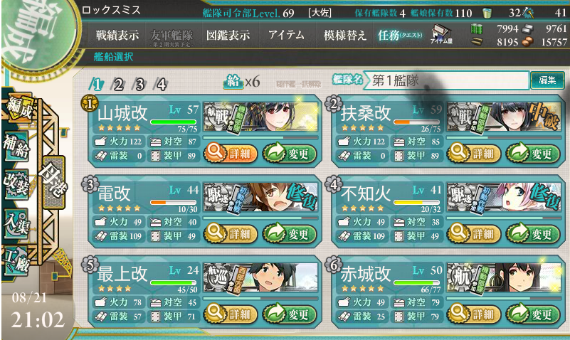Click 変更 to swap out 扶桑改

(533, 154)
